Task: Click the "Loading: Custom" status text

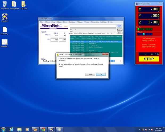Action: (x=49, y=61)
